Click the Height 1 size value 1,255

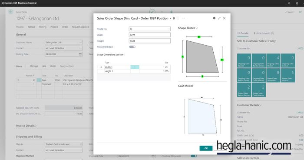(165, 71)
